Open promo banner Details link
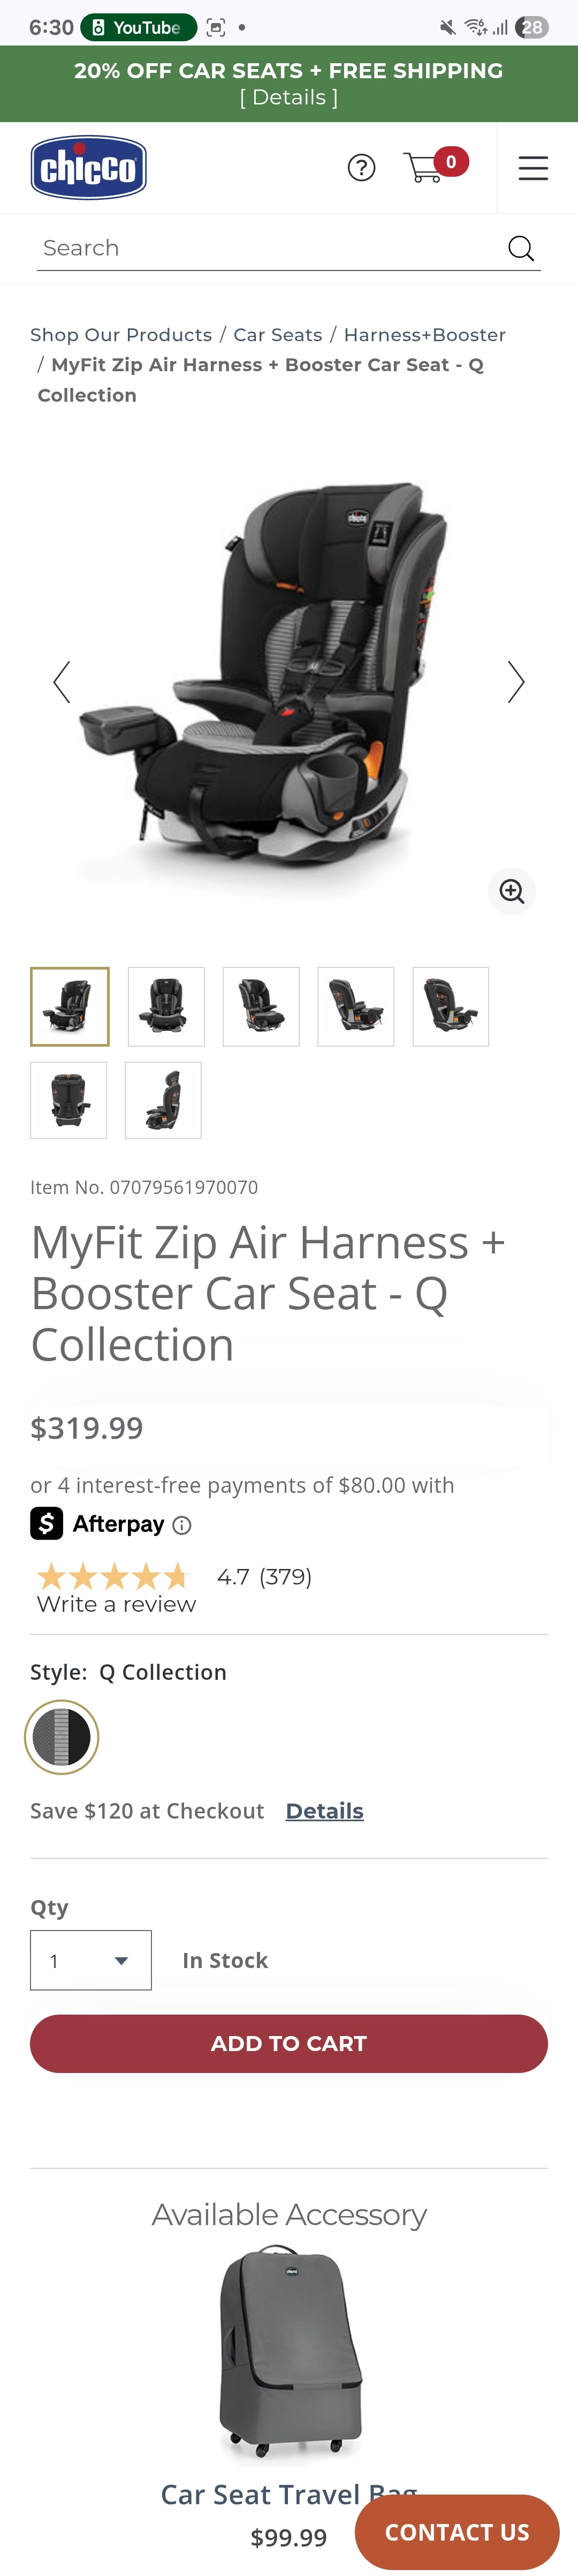Screen dimensions: 578x2576 coord(288,97)
